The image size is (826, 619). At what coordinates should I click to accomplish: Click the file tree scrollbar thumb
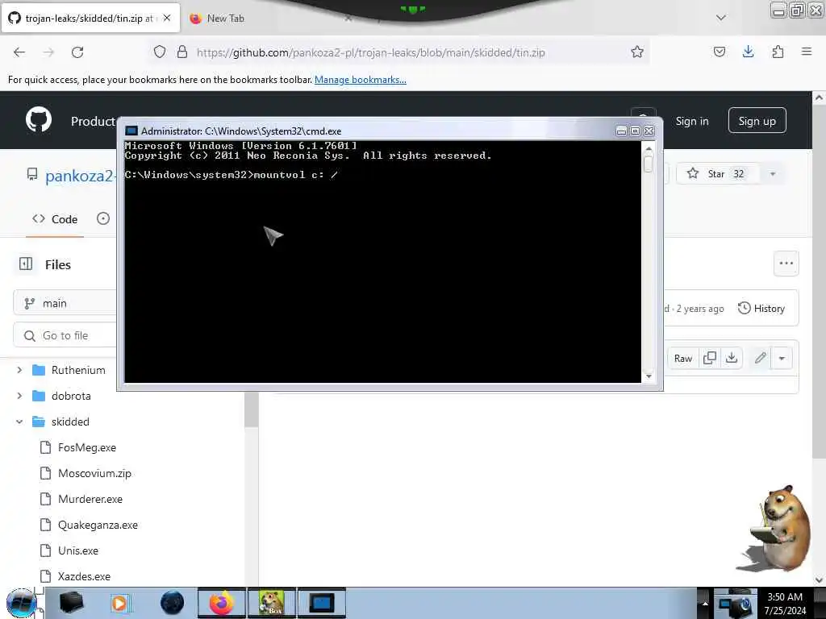(x=252, y=409)
